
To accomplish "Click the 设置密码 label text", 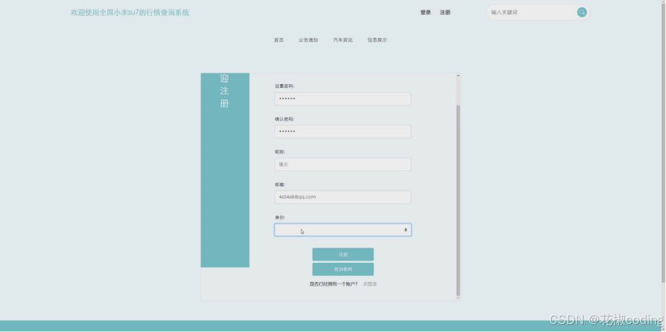I will [x=284, y=86].
